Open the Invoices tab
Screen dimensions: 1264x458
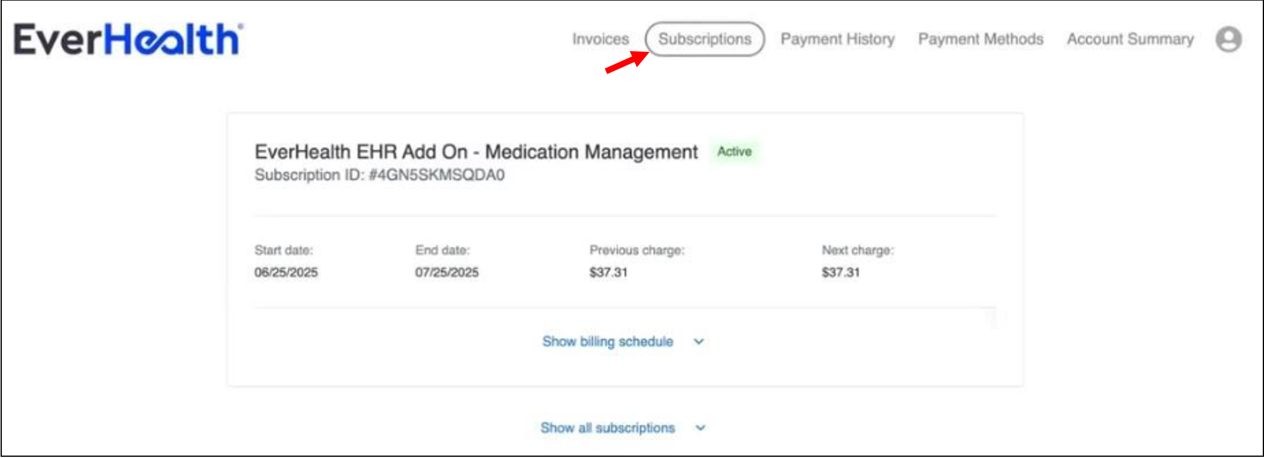coord(600,39)
